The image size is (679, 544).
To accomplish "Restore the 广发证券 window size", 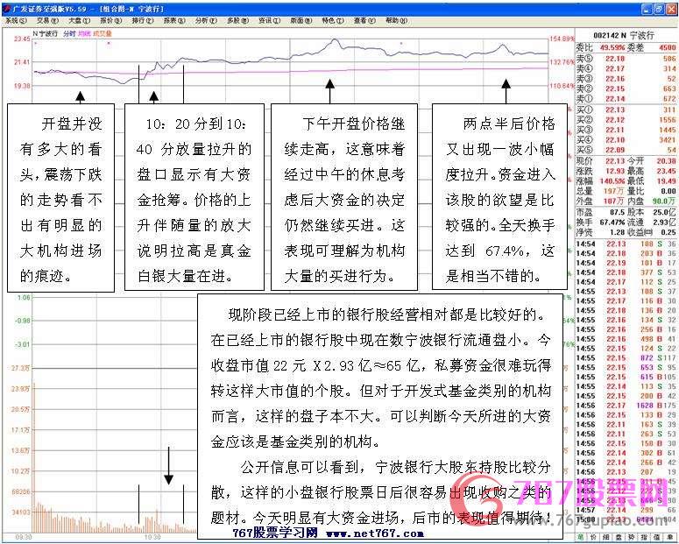I will click(x=659, y=9).
